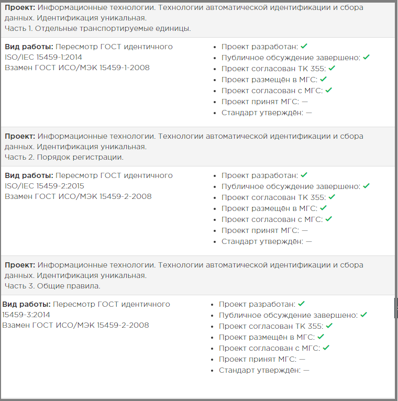The height and width of the screenshot is (401, 398).
Task: Click the 'ISO/IEC 15459-2:2015' text
Action: pos(44,186)
